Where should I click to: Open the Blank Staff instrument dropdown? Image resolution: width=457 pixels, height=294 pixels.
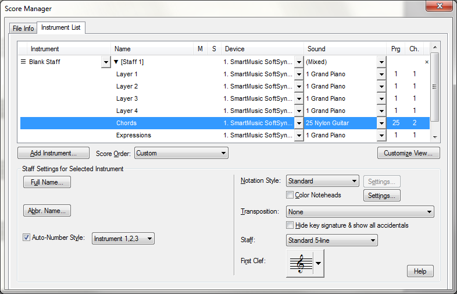tap(105, 62)
